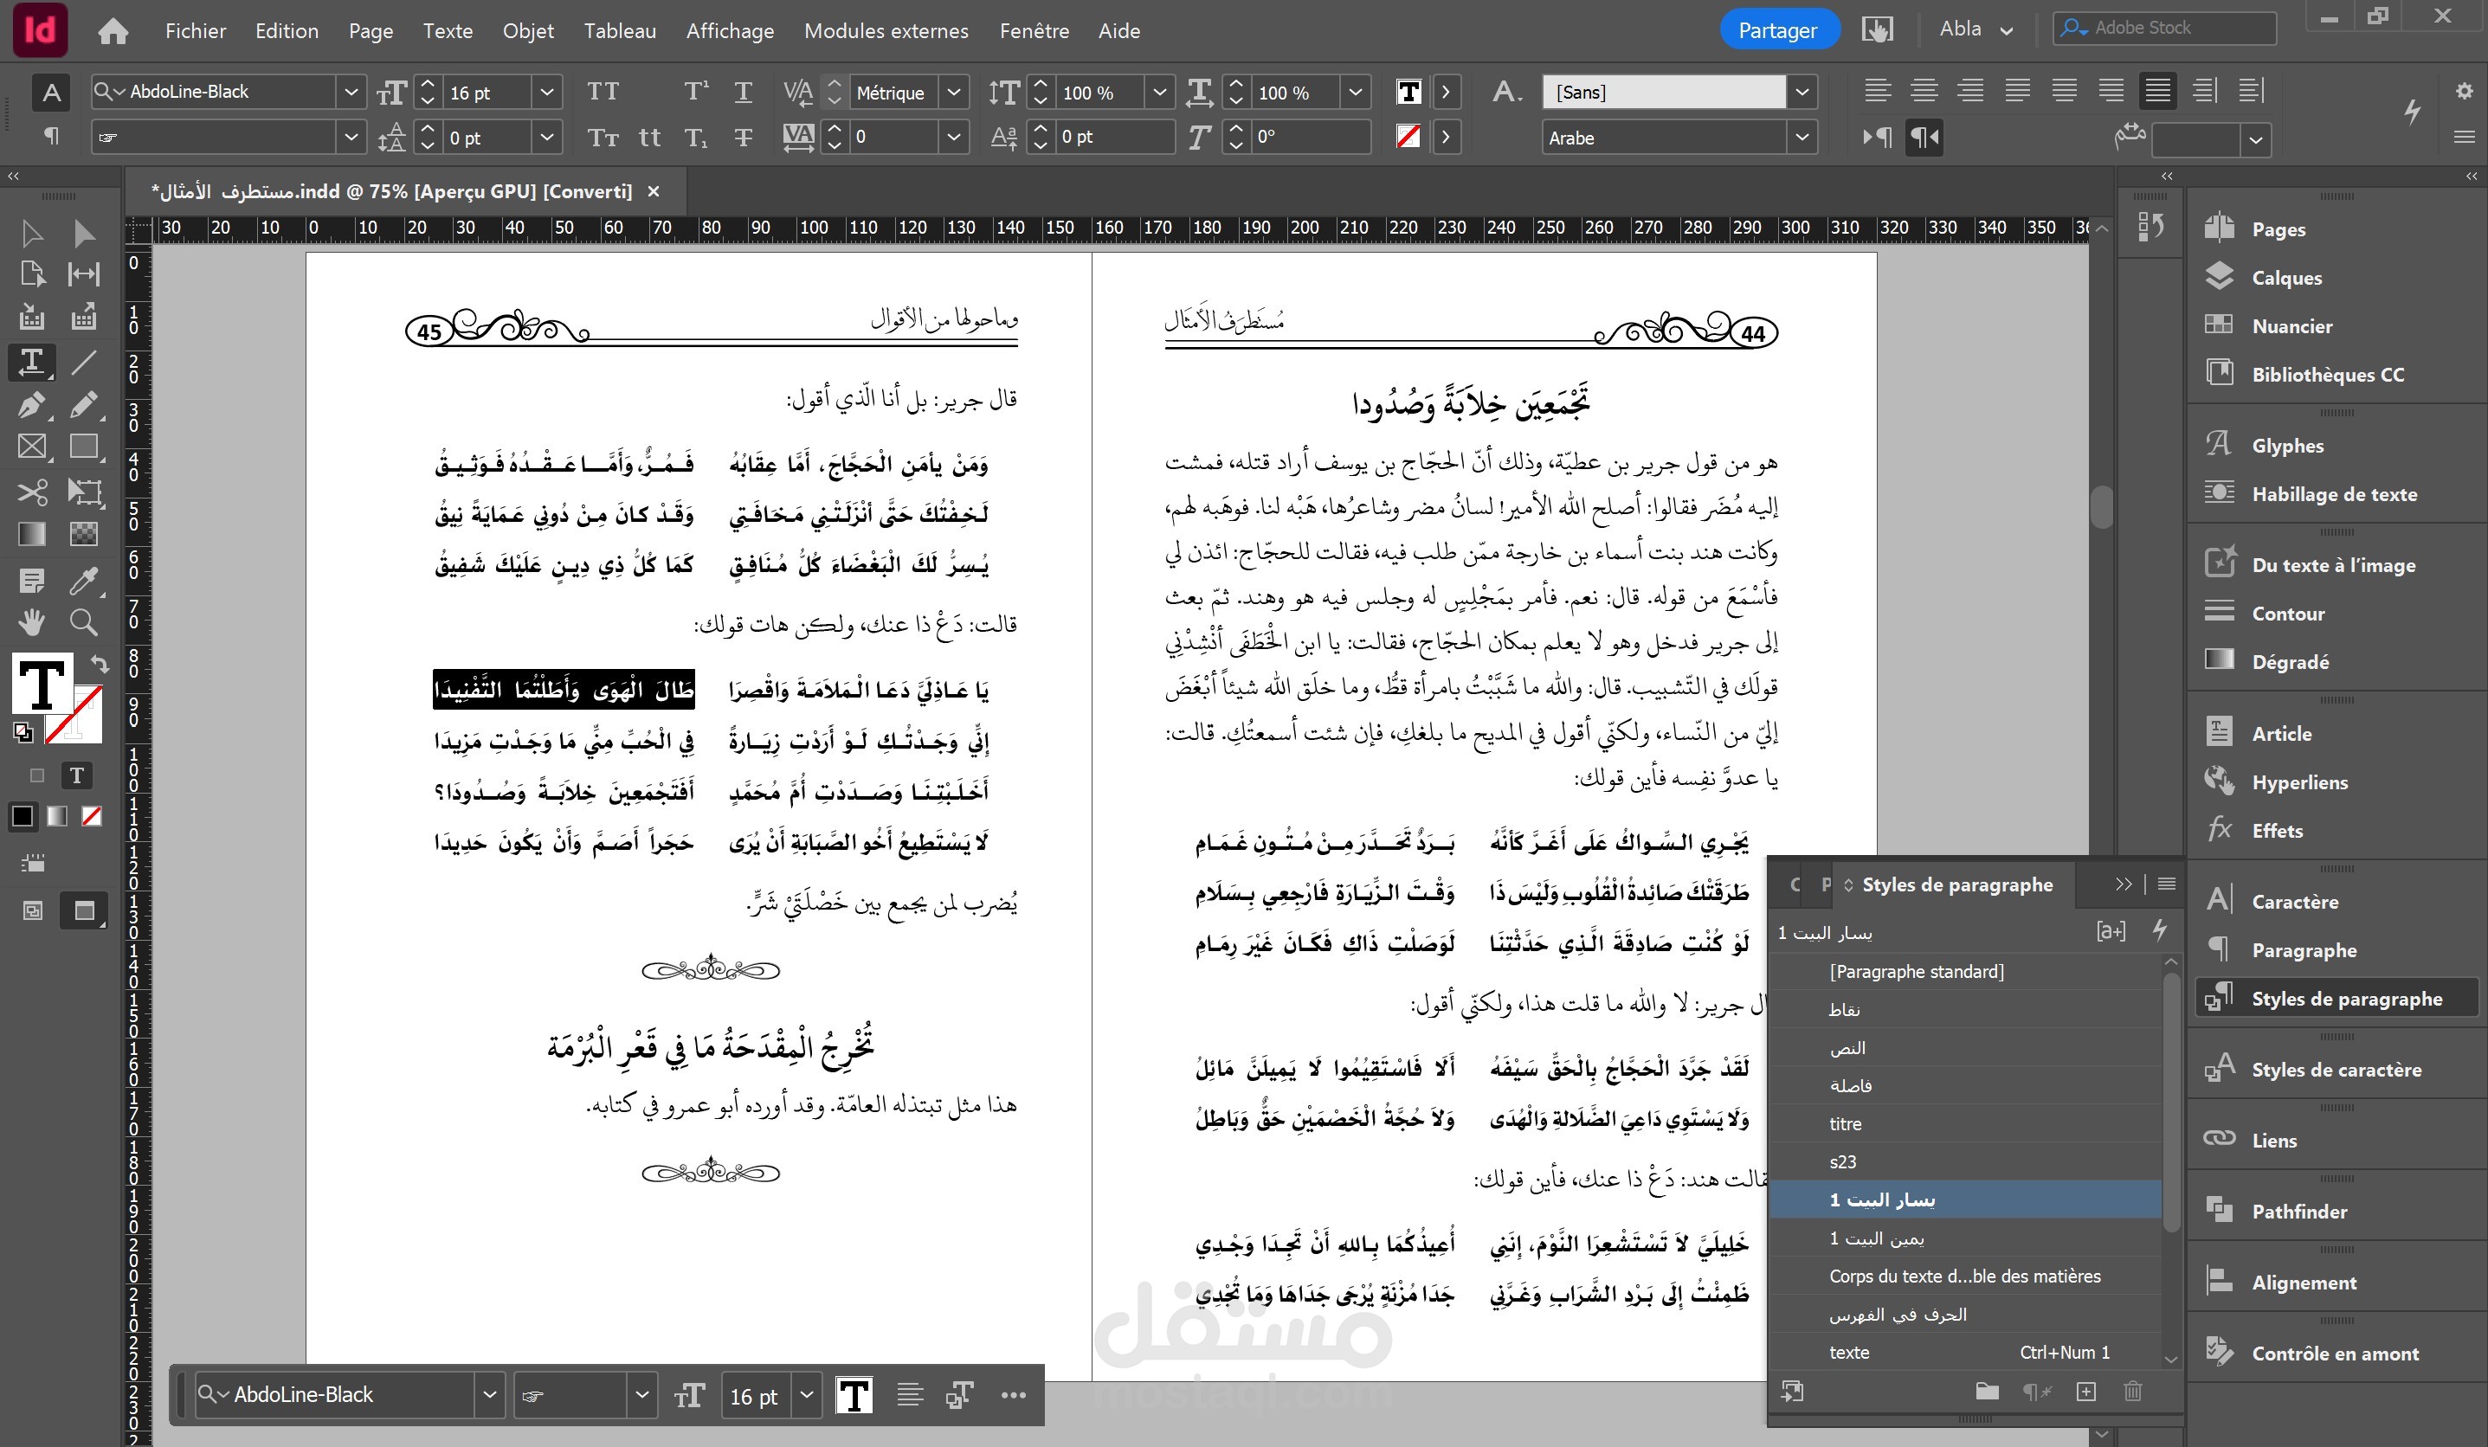Toggle All Caps TT formatting

[603, 92]
